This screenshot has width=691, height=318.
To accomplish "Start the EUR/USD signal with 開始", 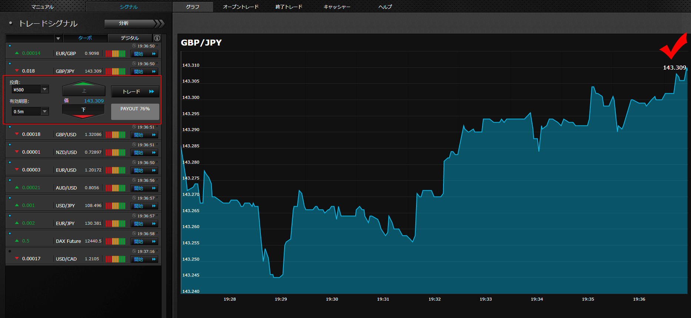I will coord(144,170).
